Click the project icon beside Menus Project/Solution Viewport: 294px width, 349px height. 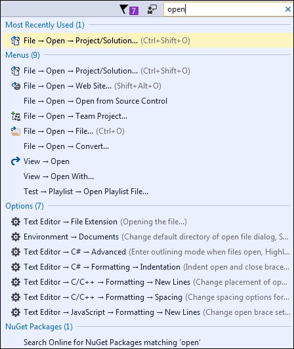[15, 71]
